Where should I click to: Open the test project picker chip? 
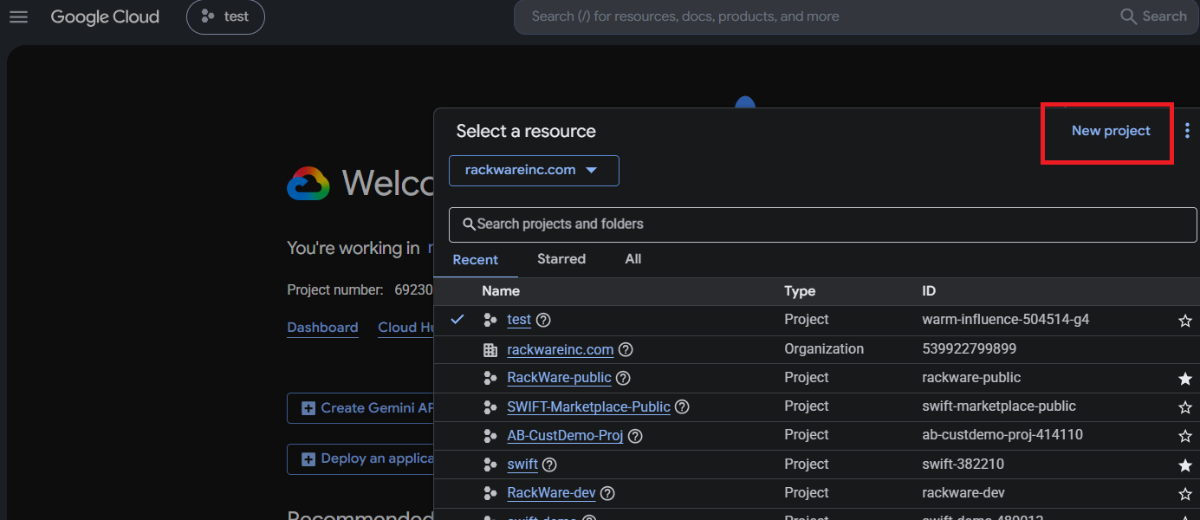tap(225, 16)
